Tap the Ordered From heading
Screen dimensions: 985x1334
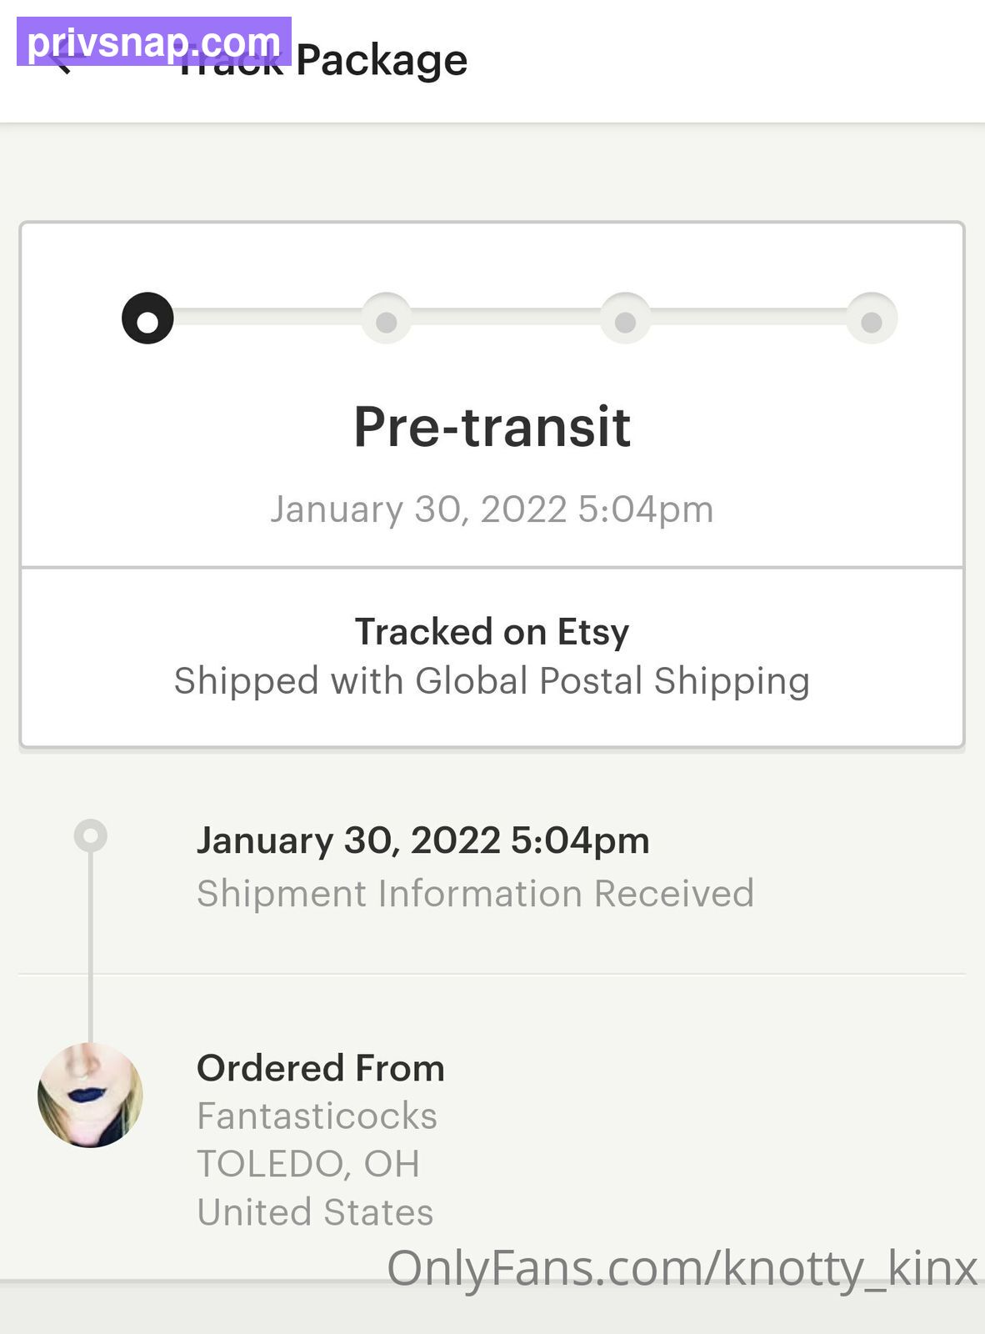click(320, 1068)
